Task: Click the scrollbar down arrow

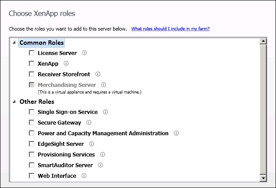Action: (263, 178)
